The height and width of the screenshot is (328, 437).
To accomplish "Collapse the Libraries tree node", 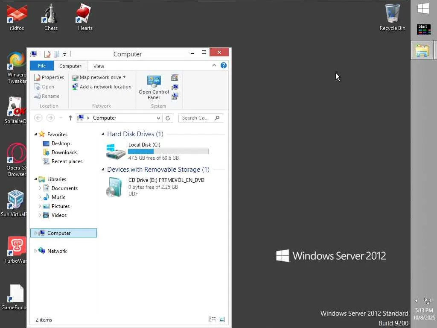I will (35, 179).
